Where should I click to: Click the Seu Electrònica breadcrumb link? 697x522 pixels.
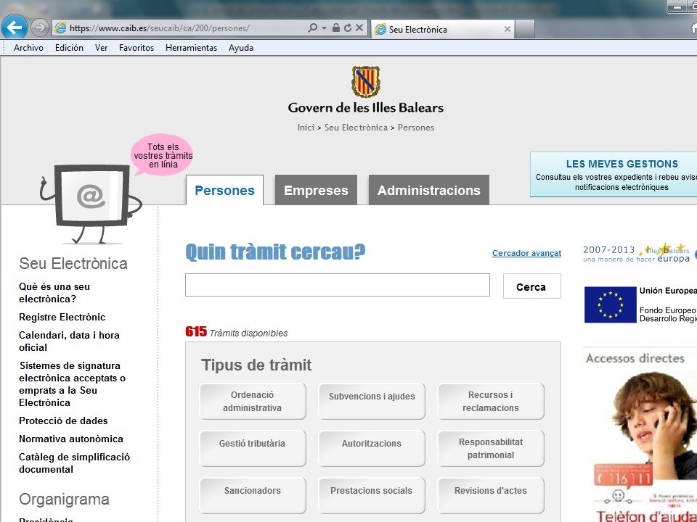(x=356, y=128)
